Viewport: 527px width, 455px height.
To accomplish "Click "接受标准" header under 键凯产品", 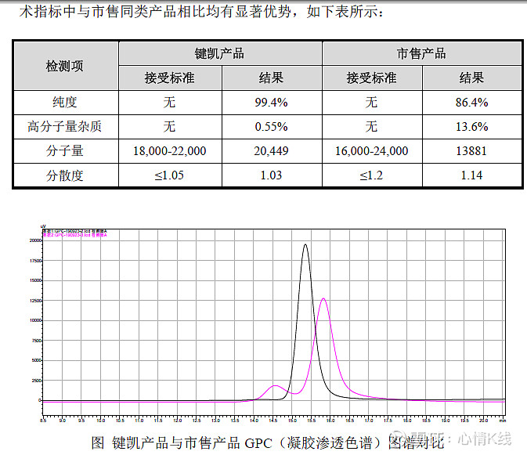I will click(x=170, y=78).
